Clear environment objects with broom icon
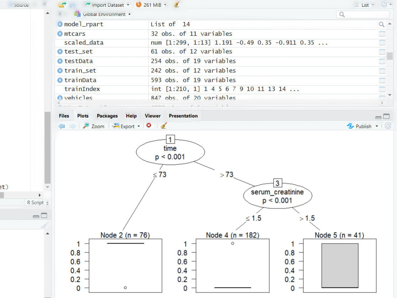The height and width of the screenshot is (298, 397). point(177,4)
